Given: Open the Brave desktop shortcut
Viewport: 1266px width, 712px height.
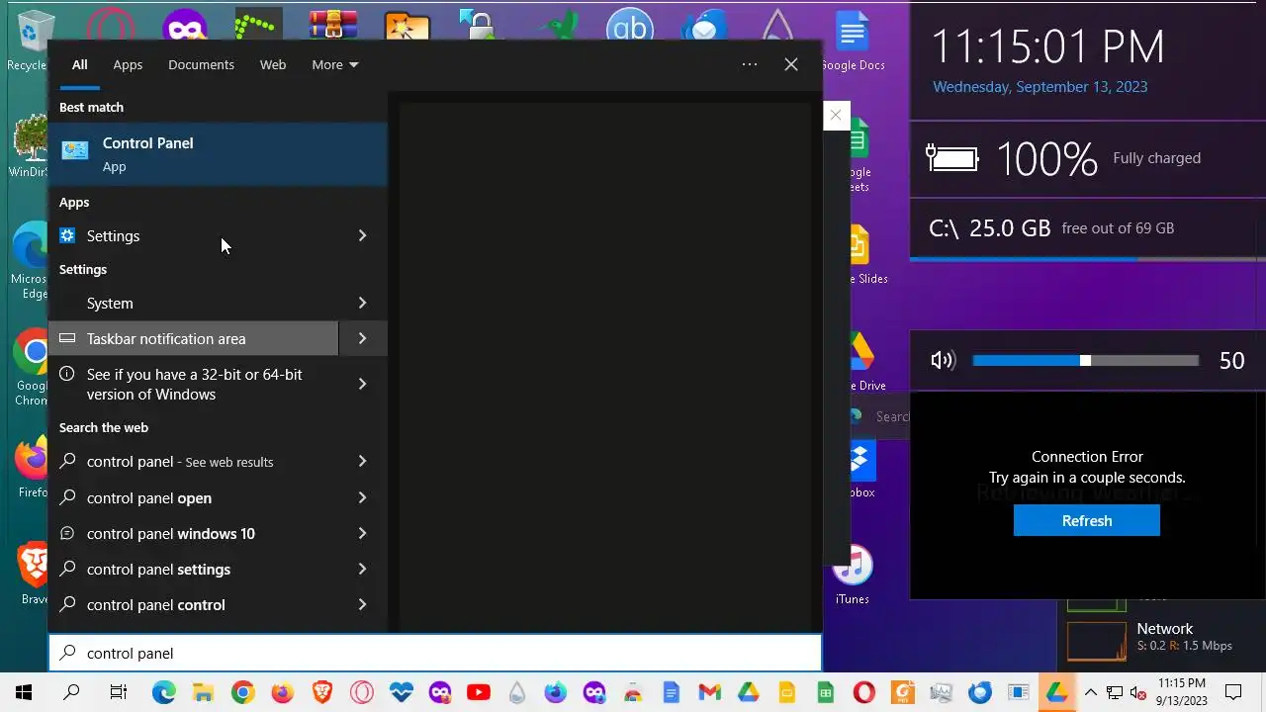Looking at the screenshot, I should 34,574.
